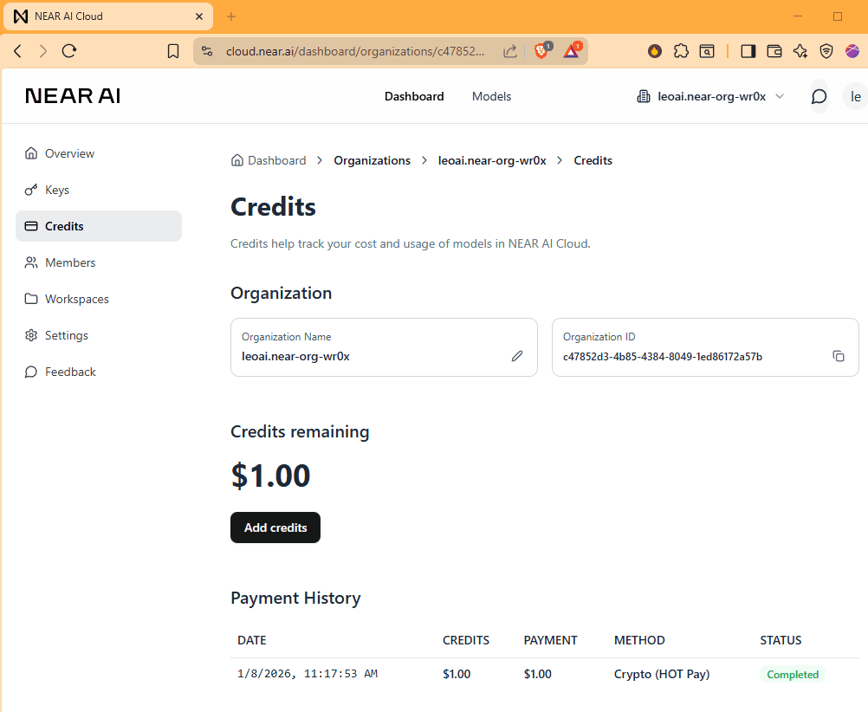Edit the Organization Name with pencil icon
The image size is (868, 712).
point(517,355)
